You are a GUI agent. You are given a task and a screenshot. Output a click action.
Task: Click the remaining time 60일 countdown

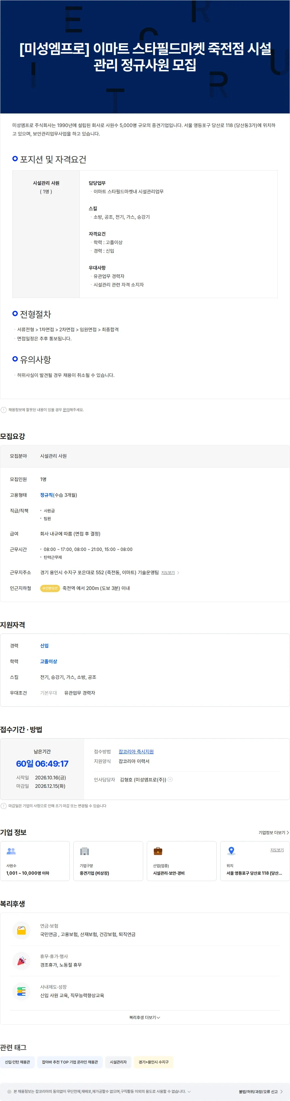pos(42,764)
